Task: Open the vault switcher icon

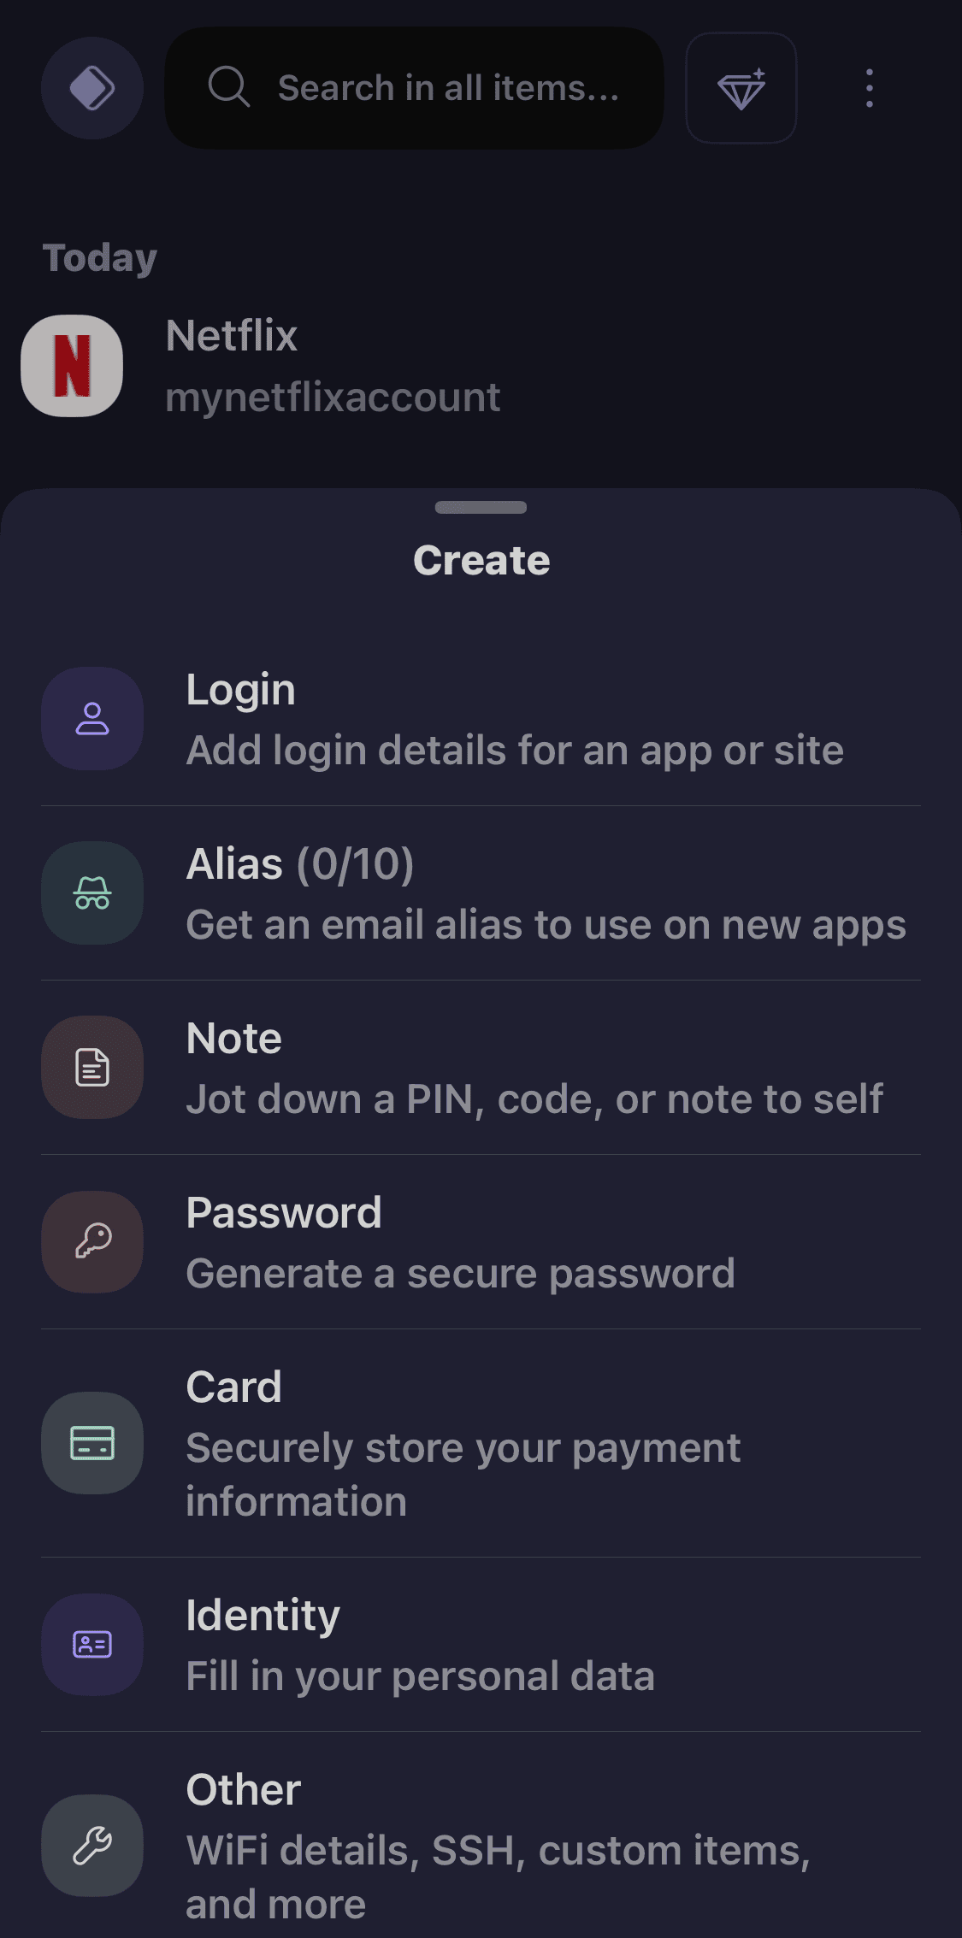Action: pos(92,88)
